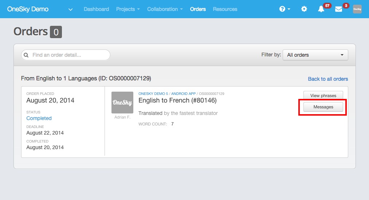The width and height of the screenshot is (369, 200).
Task: Click the View phrases button
Action: click(x=323, y=95)
